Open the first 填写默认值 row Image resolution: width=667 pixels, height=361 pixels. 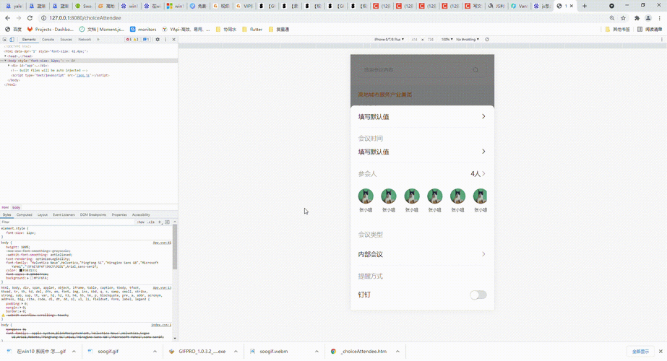(x=422, y=116)
